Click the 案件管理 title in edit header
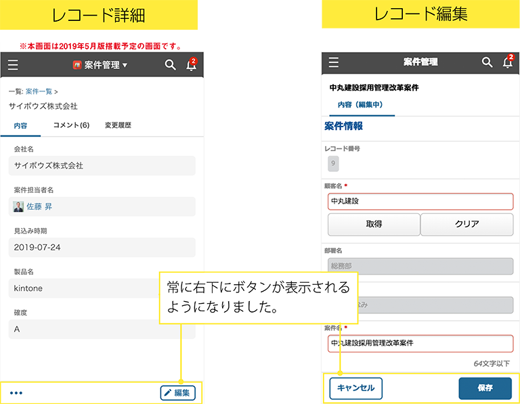The height and width of the screenshot is (404, 520). point(420,62)
